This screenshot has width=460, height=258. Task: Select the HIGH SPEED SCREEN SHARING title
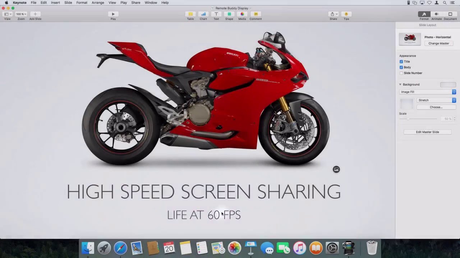[204, 192]
